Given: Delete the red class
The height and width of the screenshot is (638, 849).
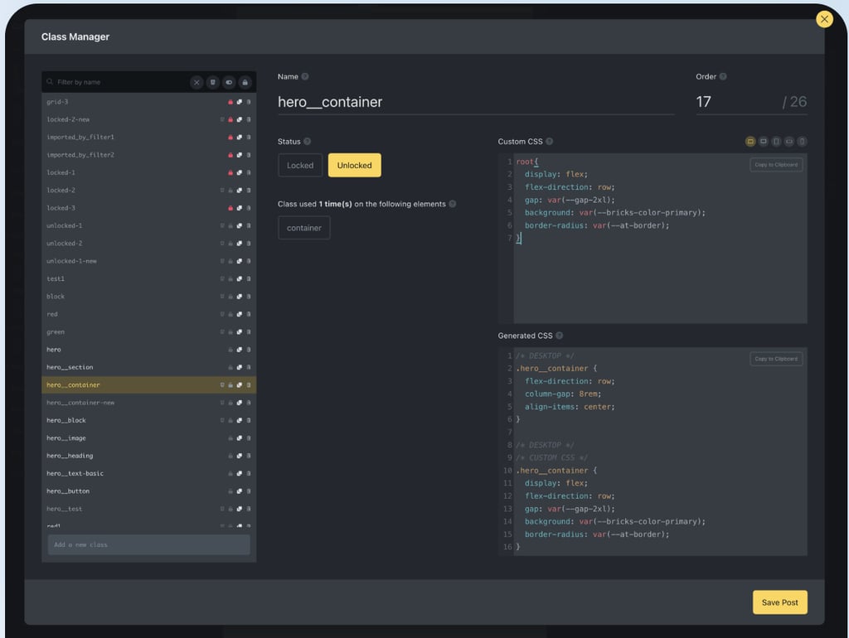Looking at the screenshot, I should (x=249, y=314).
